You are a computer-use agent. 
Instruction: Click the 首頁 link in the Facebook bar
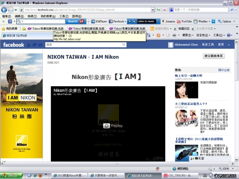[x=221, y=45]
